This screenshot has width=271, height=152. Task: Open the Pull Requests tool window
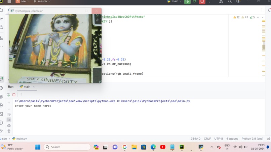coord(2,27)
